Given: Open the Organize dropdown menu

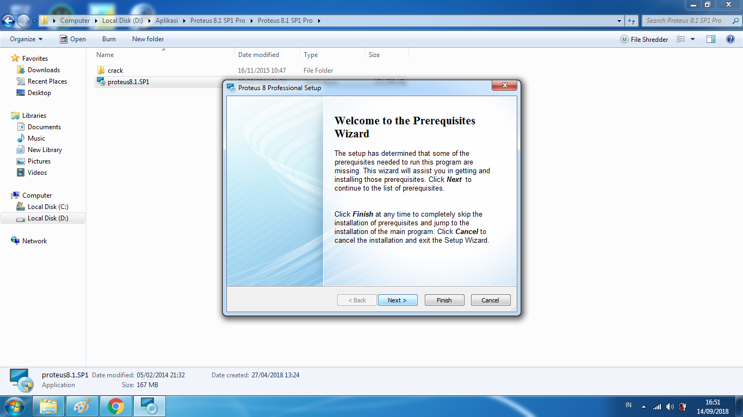Looking at the screenshot, I should click(26, 39).
